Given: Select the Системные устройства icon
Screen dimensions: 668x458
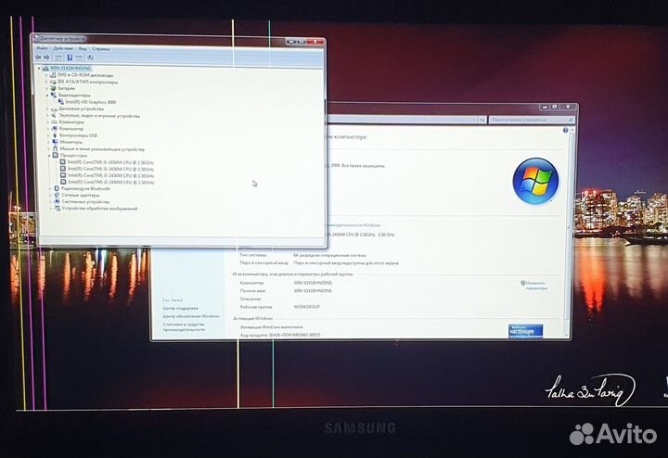Looking at the screenshot, I should click(x=58, y=202).
